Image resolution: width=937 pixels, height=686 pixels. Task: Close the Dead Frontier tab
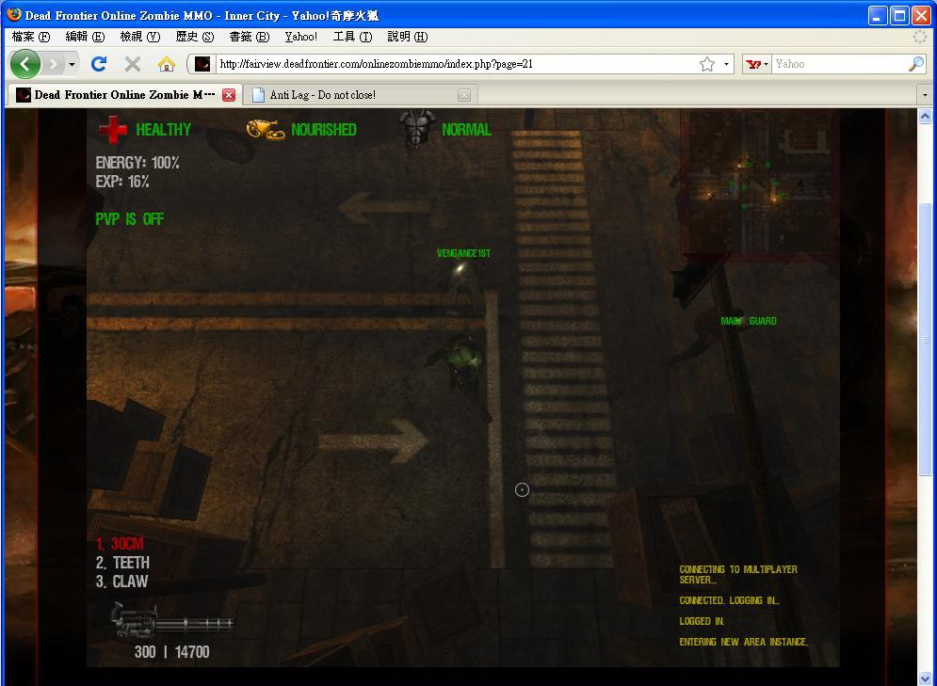(x=229, y=95)
